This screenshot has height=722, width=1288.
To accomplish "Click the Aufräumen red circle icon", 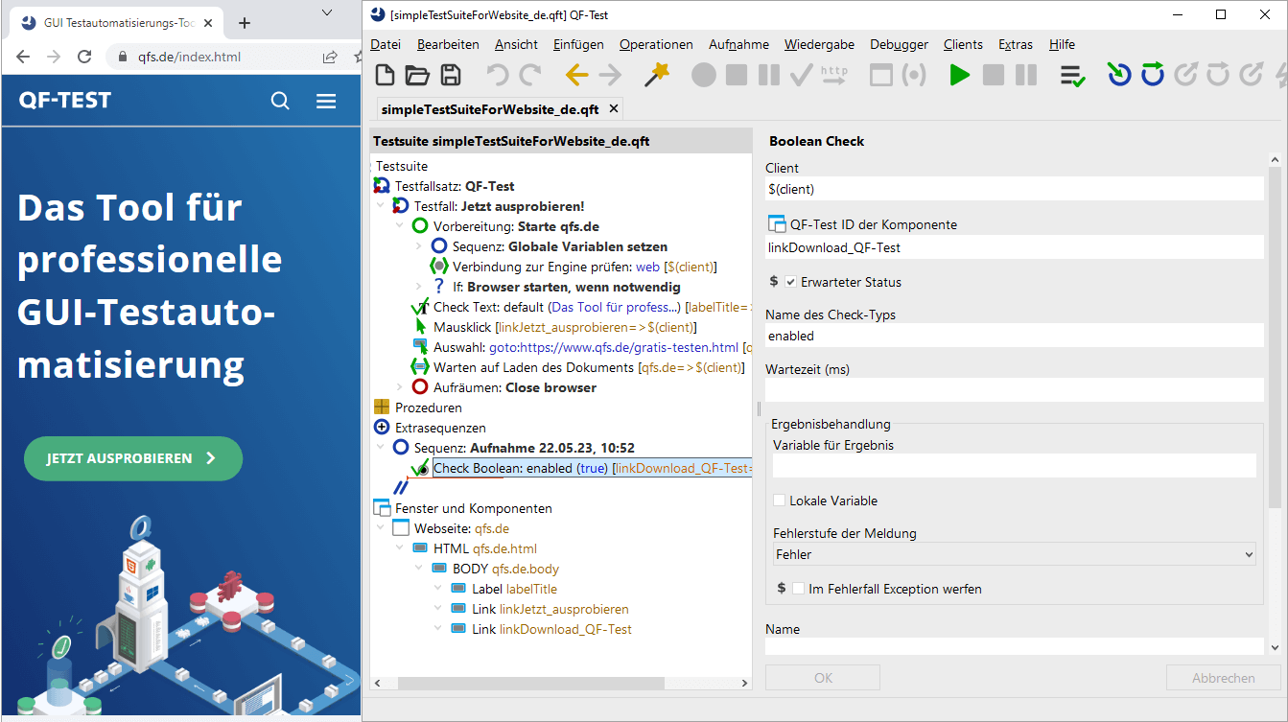I will pos(420,387).
